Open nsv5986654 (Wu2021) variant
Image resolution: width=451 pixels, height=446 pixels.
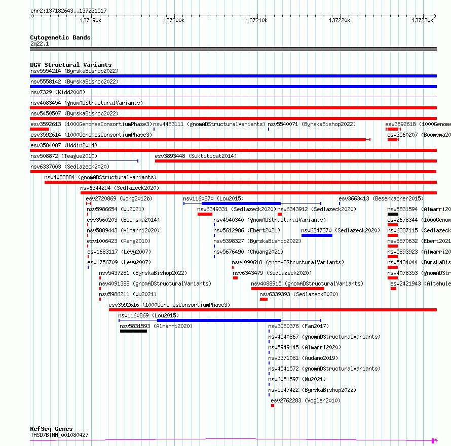(x=116, y=209)
